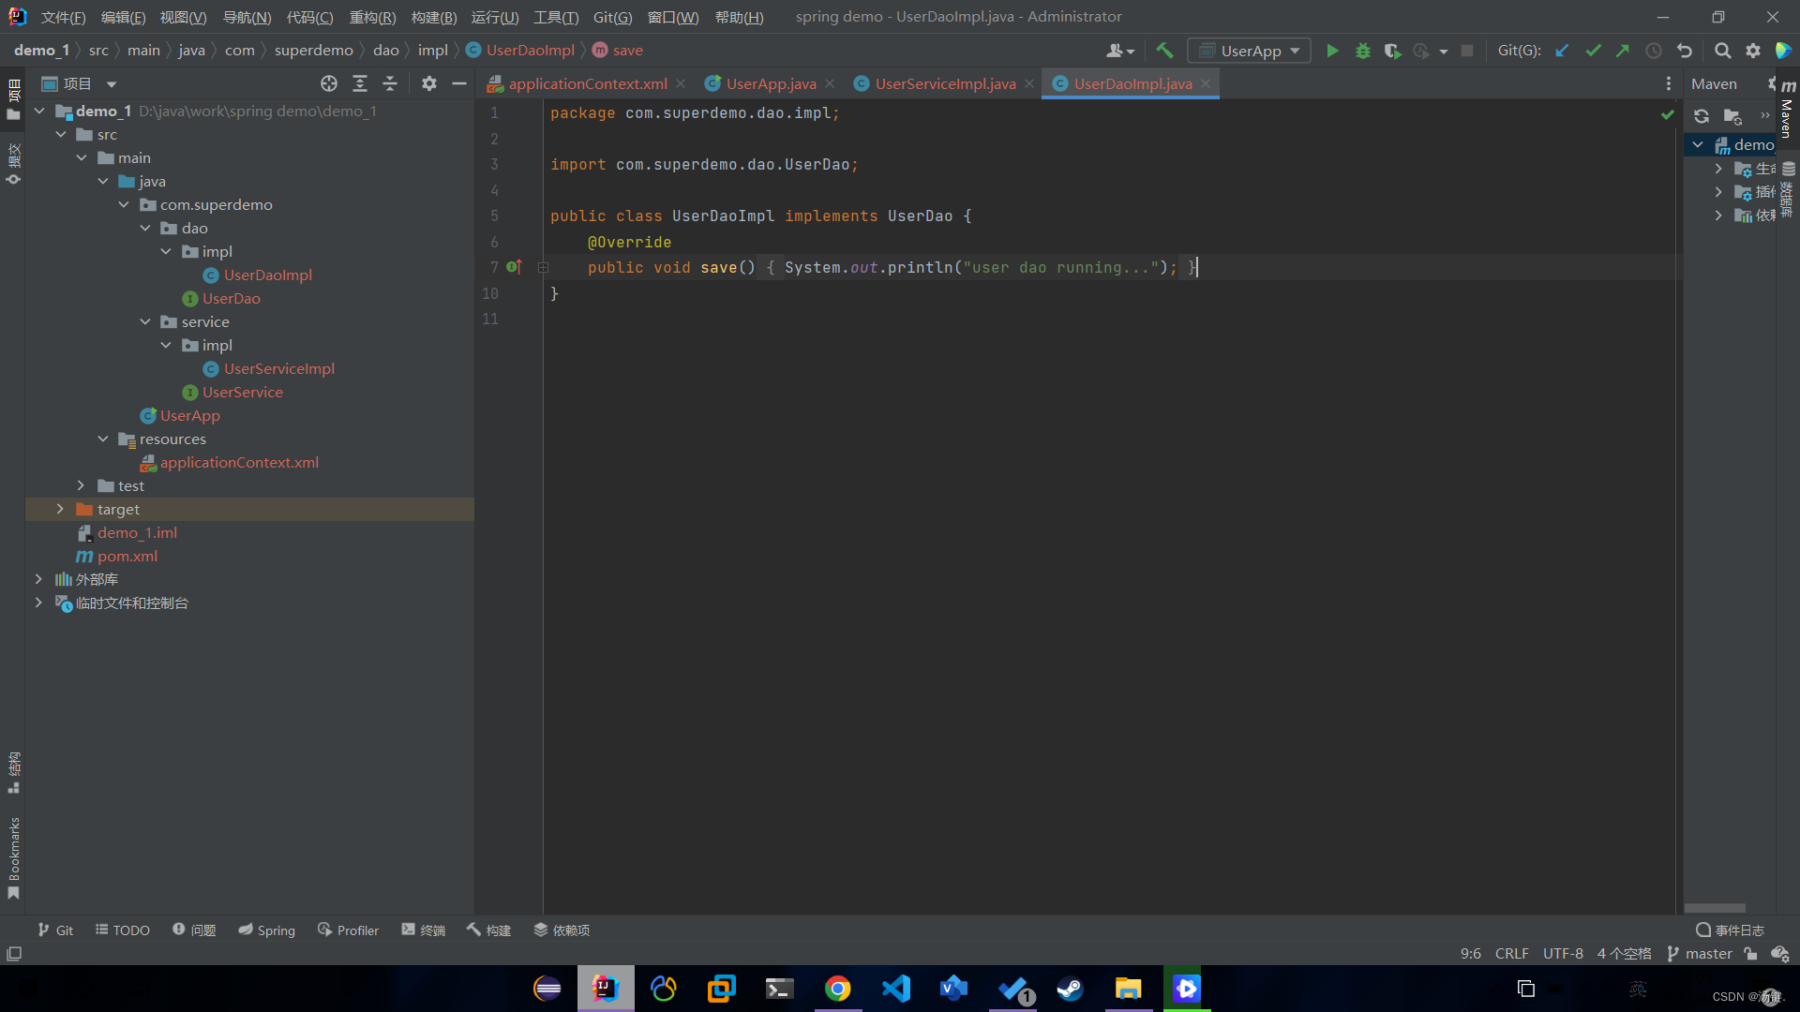Toggle fold marker beside save method

(x=543, y=267)
